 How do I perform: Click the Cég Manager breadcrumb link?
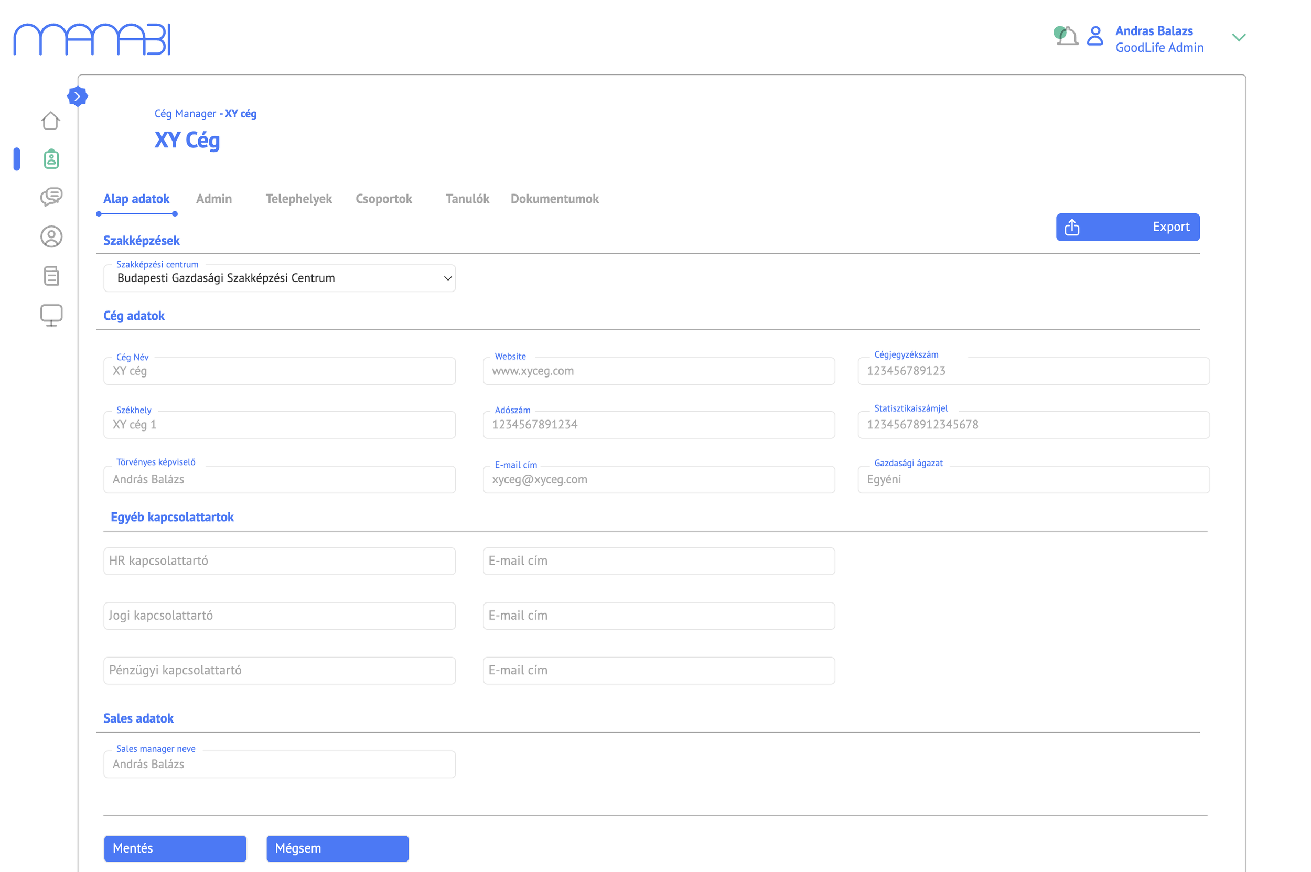pos(185,114)
